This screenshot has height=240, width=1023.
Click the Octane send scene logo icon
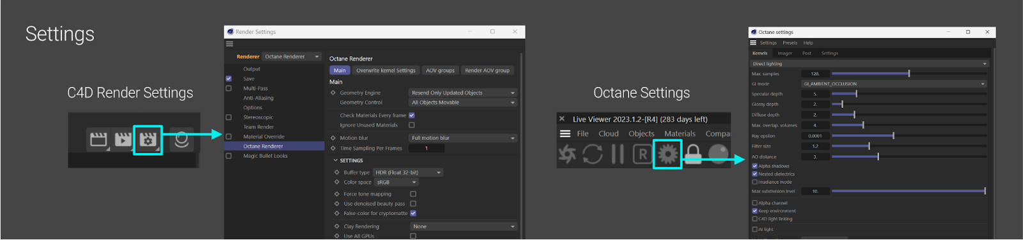coord(567,154)
